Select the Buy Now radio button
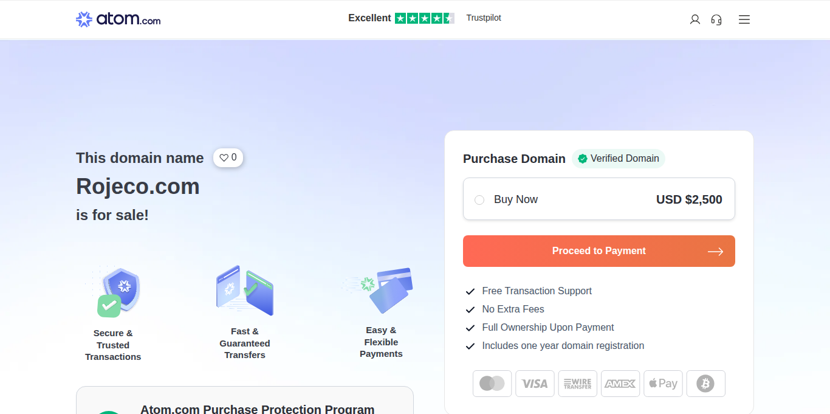 coord(479,199)
